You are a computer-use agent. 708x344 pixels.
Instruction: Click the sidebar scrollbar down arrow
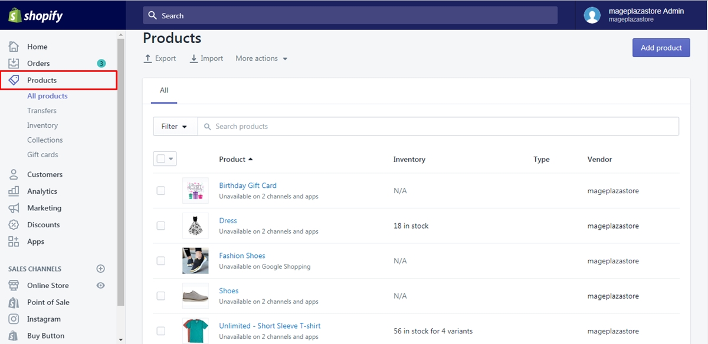tap(121, 339)
